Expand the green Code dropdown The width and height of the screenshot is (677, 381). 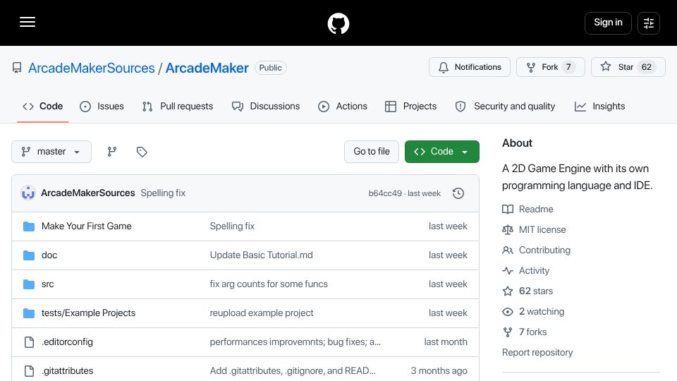441,152
